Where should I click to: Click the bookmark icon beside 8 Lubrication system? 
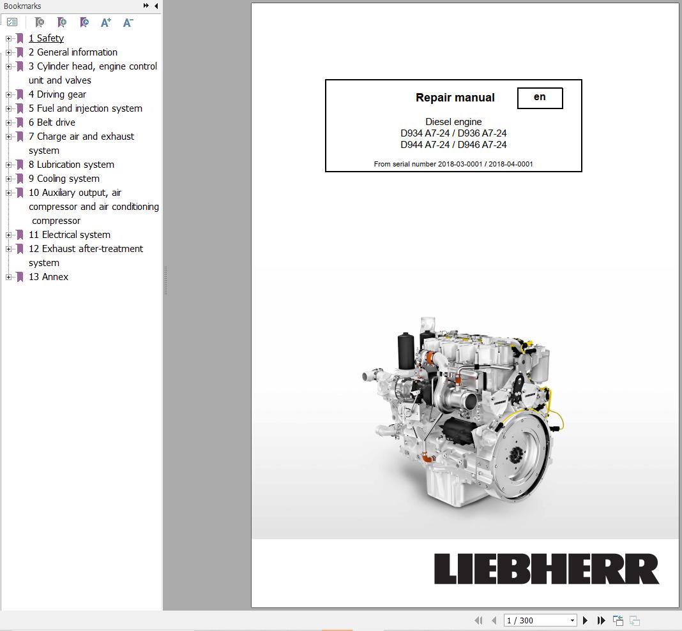pyautogui.click(x=20, y=165)
